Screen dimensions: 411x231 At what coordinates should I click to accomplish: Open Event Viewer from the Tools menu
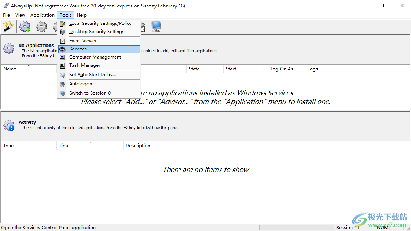(83, 41)
